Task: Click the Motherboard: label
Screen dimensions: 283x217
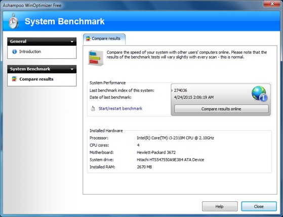Action: point(102,153)
